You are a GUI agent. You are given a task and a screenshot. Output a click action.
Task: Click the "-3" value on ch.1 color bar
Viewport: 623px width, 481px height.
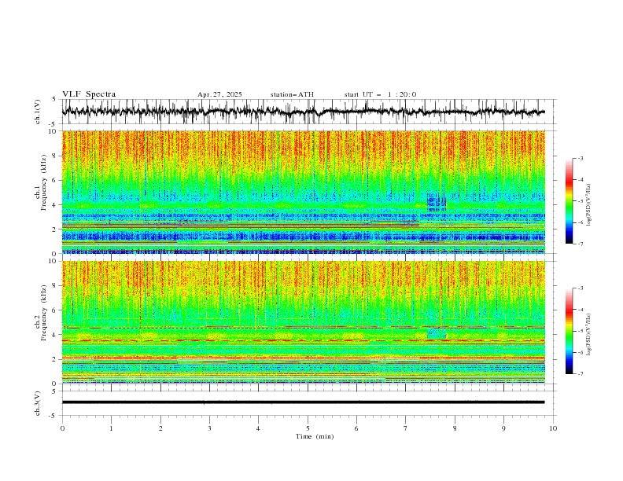click(580, 158)
